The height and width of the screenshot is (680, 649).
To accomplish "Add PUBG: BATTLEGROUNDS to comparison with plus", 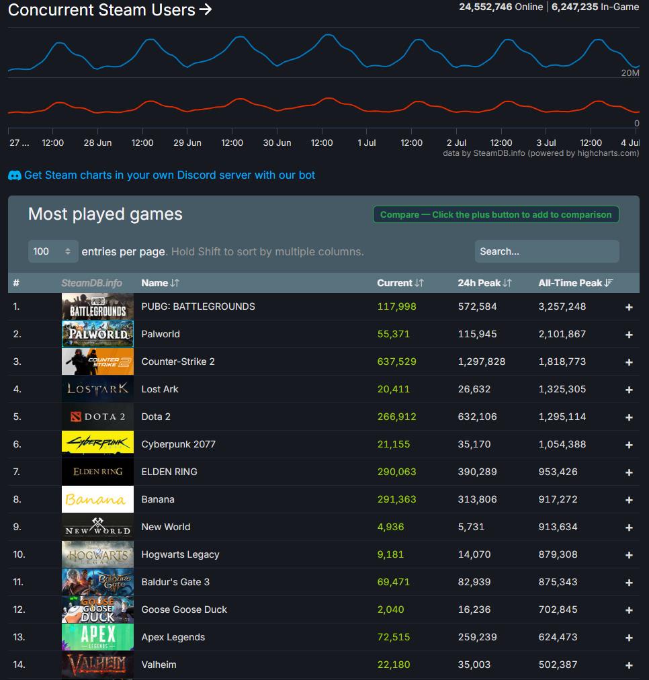I will click(629, 307).
